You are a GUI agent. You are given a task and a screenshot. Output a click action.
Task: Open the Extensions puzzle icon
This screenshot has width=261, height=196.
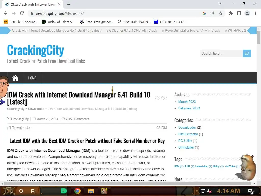click(231, 13)
